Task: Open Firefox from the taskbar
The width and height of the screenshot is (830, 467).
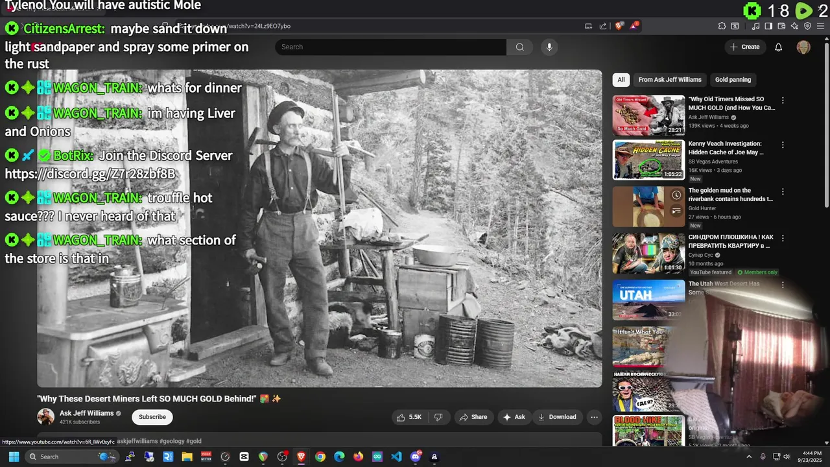Action: click(358, 457)
